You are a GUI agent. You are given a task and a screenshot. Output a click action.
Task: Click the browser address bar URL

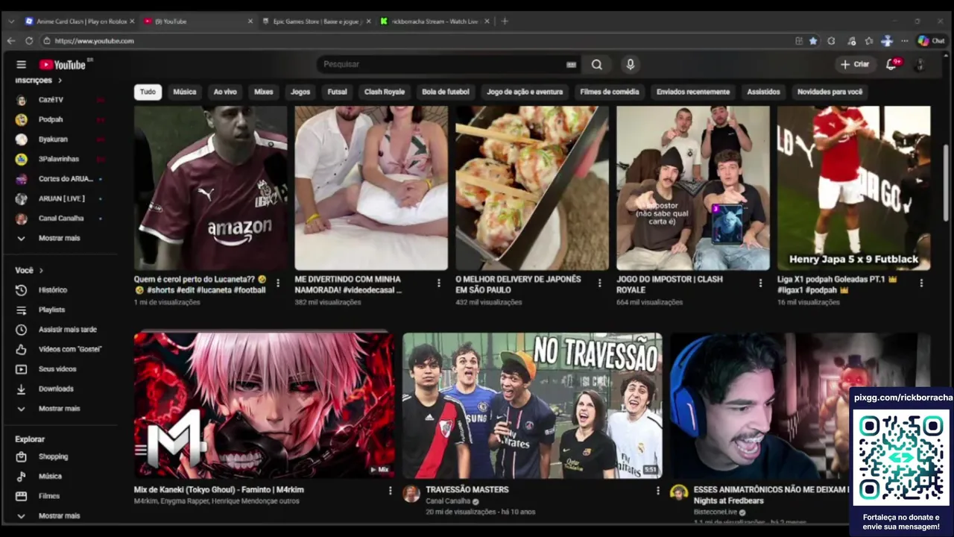point(94,41)
